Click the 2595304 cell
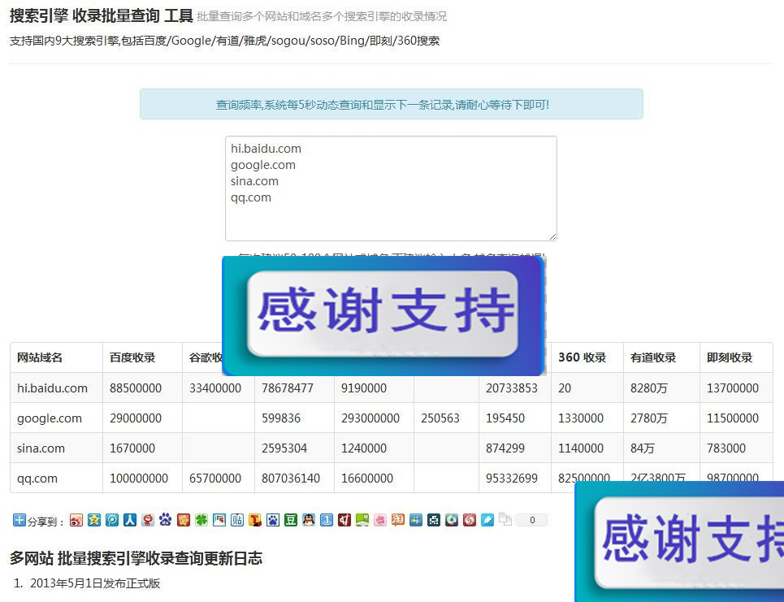784x602 pixels. tap(284, 448)
